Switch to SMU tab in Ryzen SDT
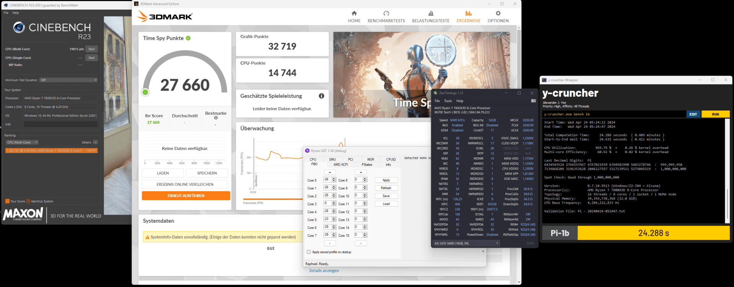The height and width of the screenshot is (287, 734). click(x=333, y=160)
